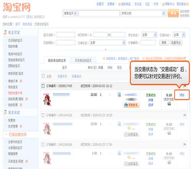Click the main search text field

pos(99,13)
